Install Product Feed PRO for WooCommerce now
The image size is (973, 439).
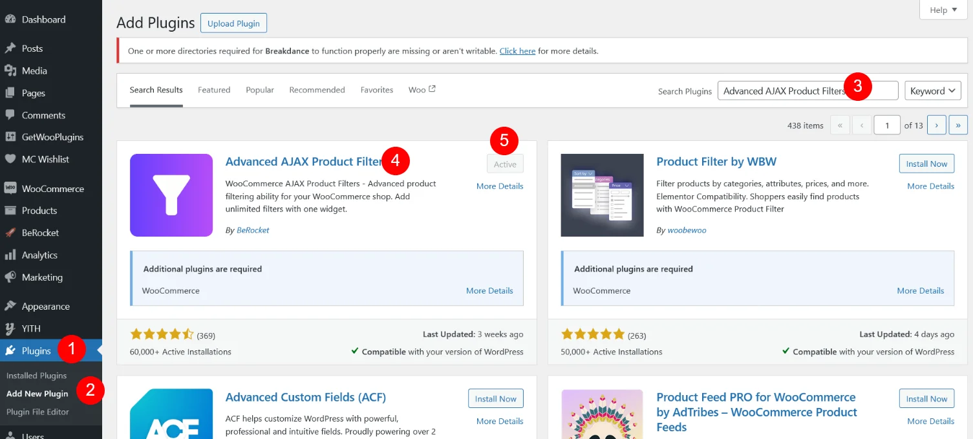pos(926,399)
